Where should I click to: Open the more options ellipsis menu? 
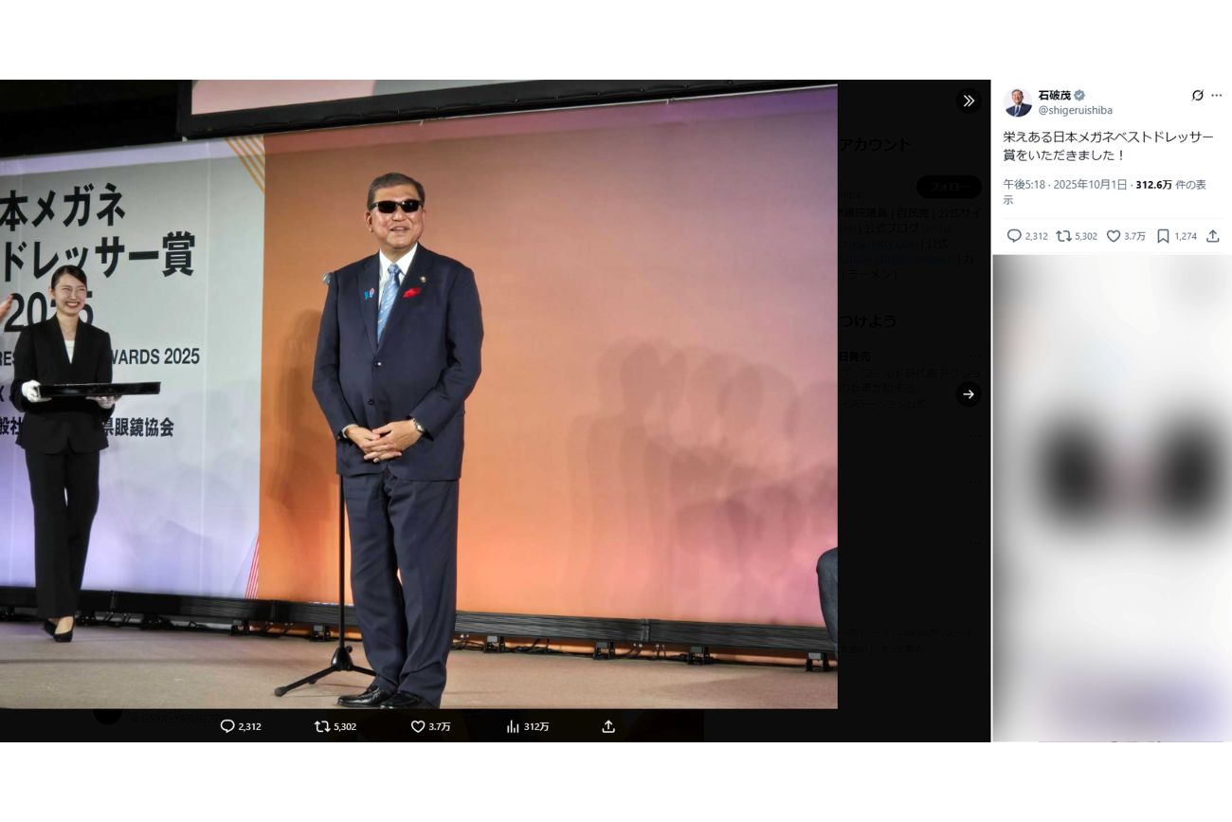click(1217, 96)
